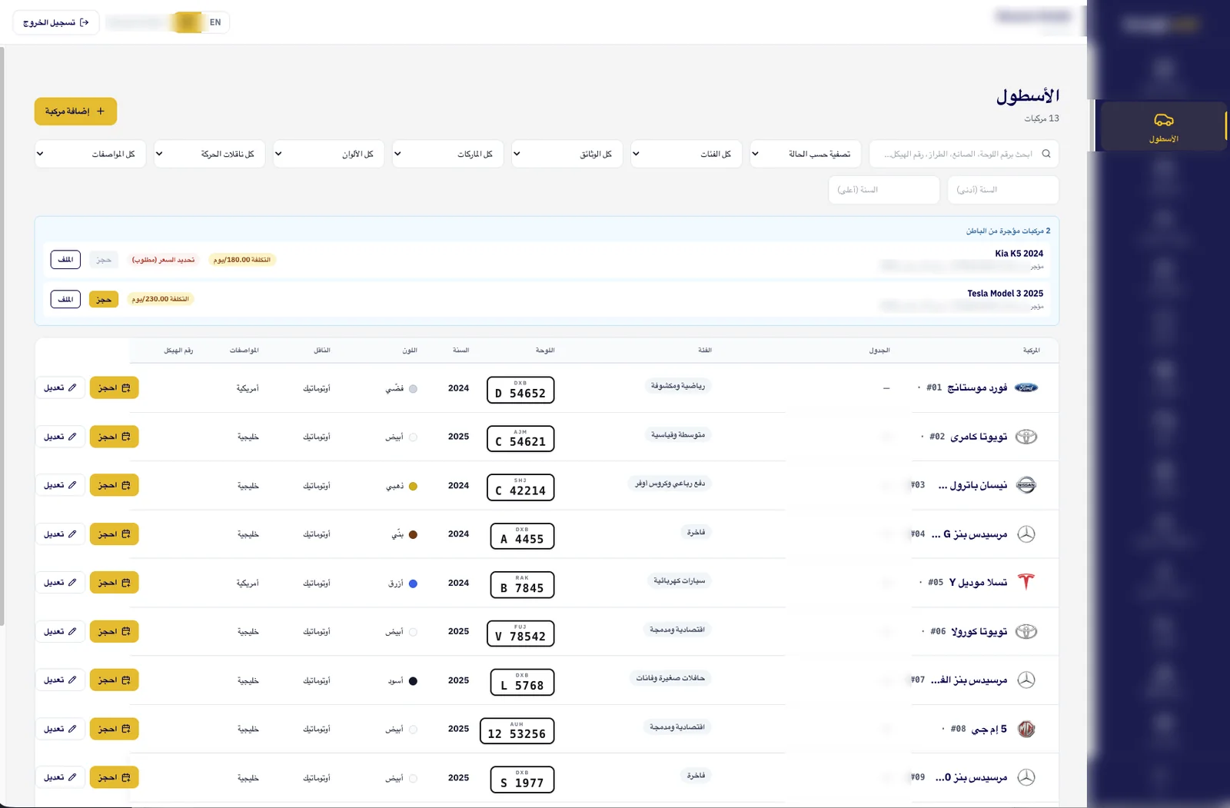1230x808 pixels.
Task: Open the الأسطول fleet item in the sidebar
Action: [1163, 127]
